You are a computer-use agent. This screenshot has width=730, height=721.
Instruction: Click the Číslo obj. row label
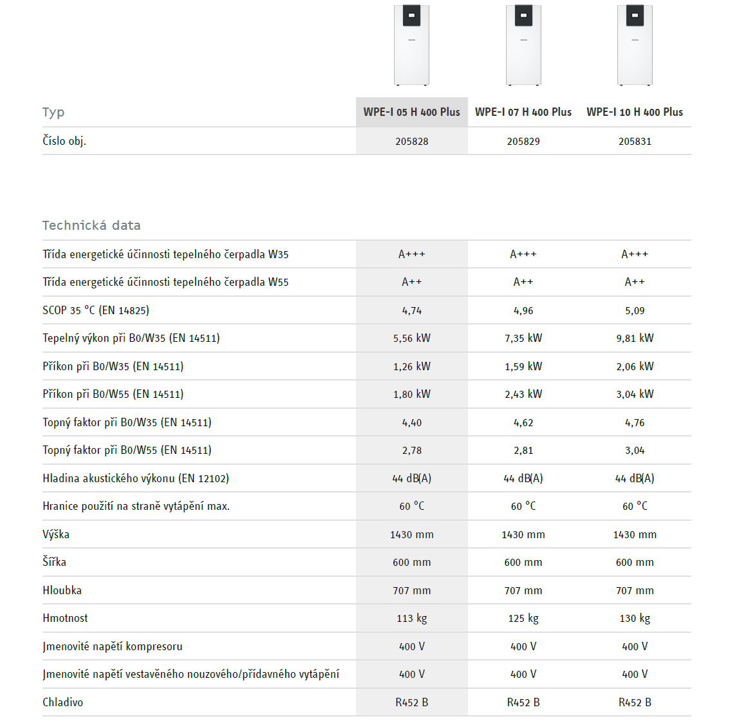click(x=64, y=141)
